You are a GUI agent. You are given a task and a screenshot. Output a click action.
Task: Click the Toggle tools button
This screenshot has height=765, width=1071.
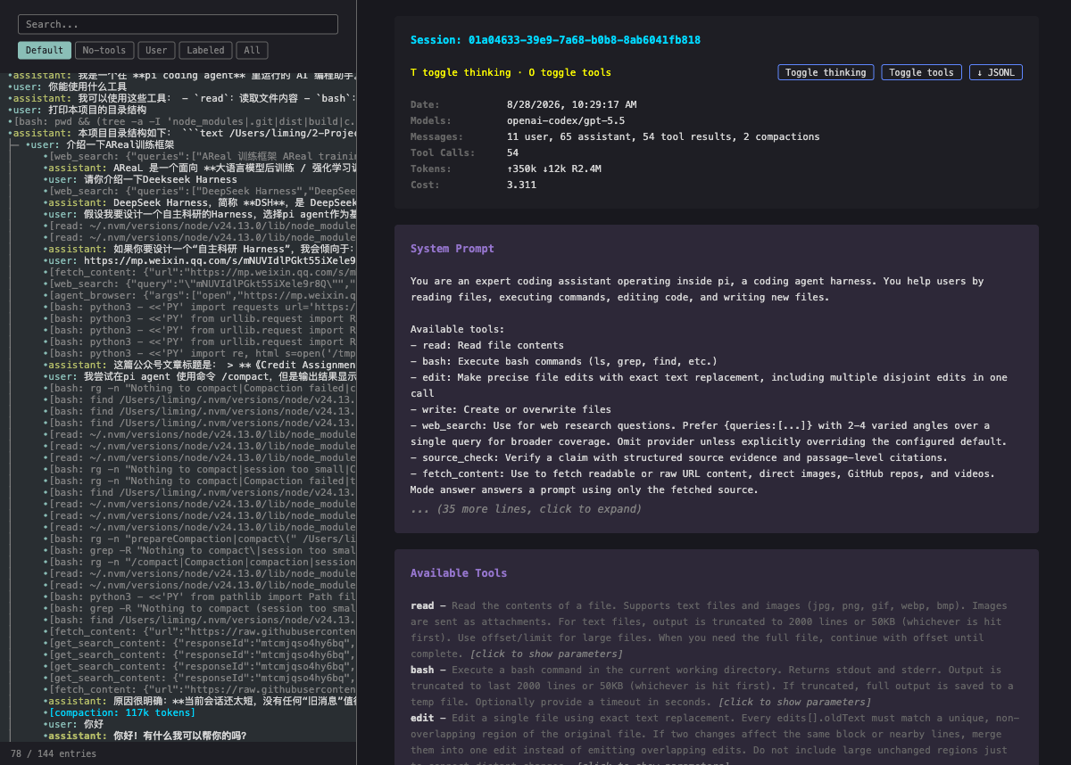coord(921,72)
